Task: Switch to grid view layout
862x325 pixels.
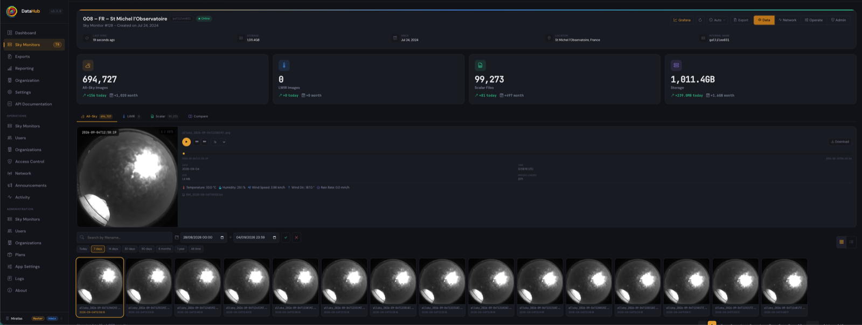Action: pyautogui.click(x=842, y=242)
